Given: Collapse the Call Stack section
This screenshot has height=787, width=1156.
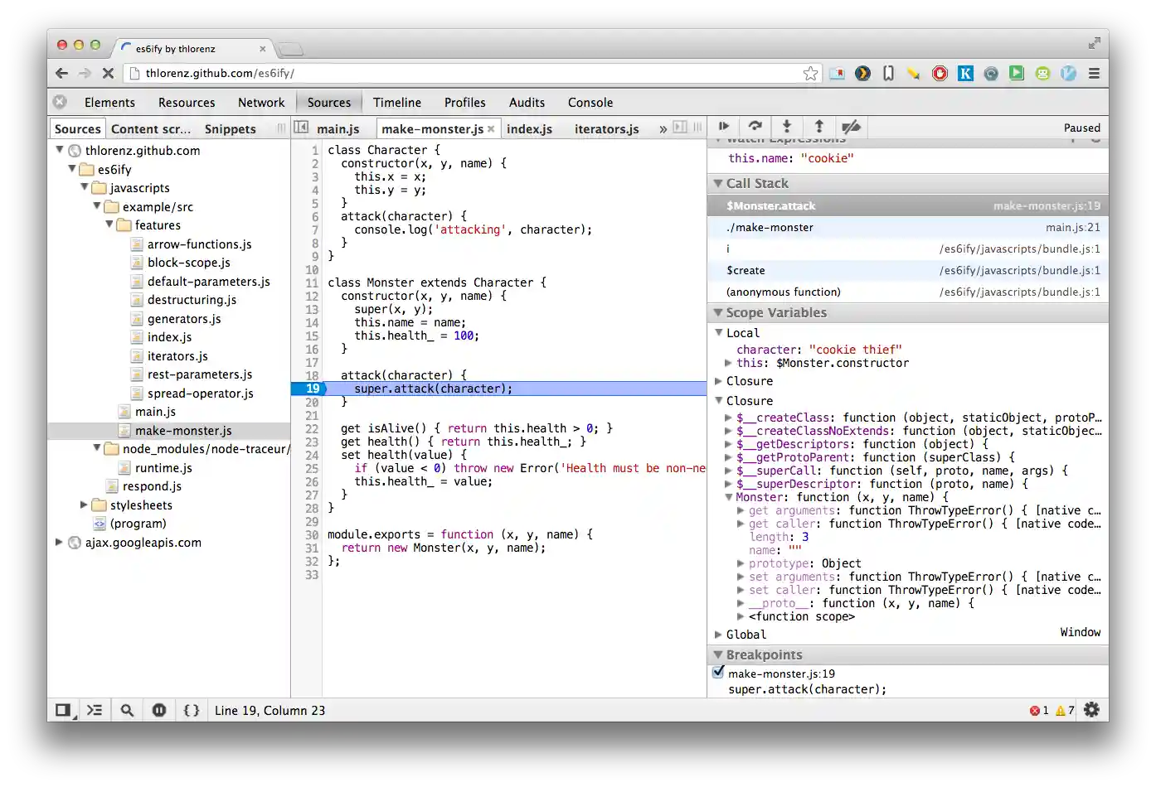Looking at the screenshot, I should pos(718,183).
